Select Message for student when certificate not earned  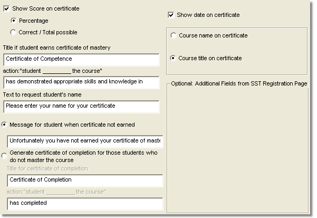pyautogui.click(x=4, y=125)
